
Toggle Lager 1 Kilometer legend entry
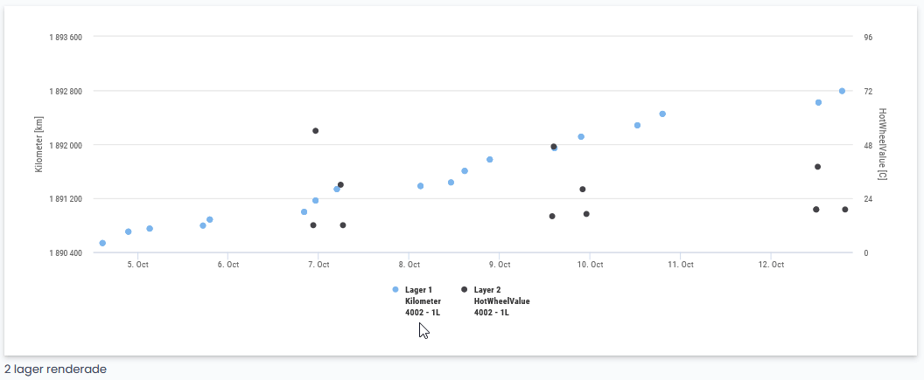click(422, 301)
